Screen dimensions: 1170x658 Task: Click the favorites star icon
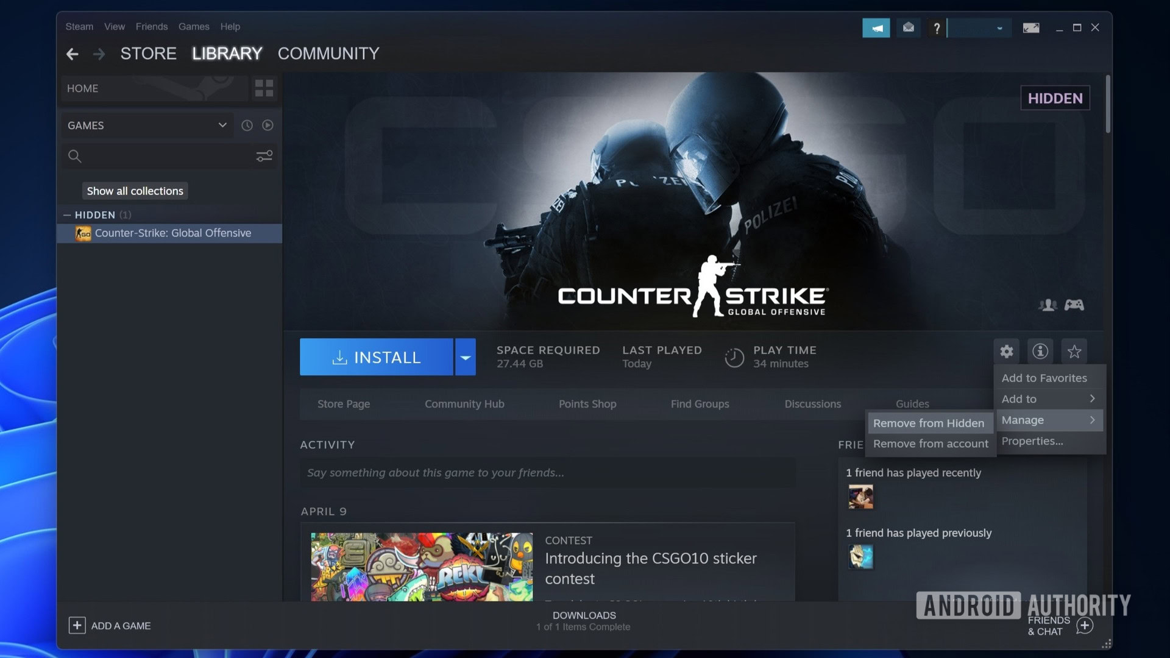tap(1074, 352)
